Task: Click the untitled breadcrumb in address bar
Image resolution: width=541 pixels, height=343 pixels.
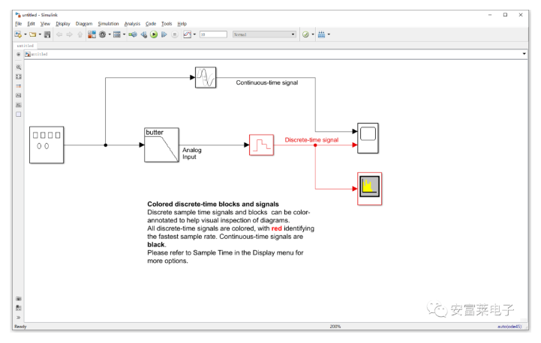Action: click(x=39, y=54)
